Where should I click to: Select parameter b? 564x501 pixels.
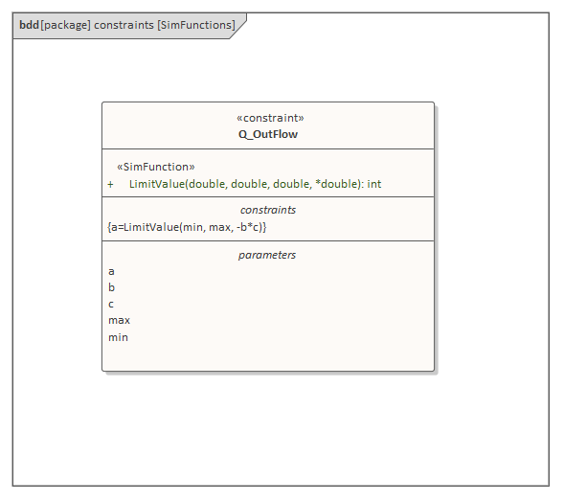111,287
